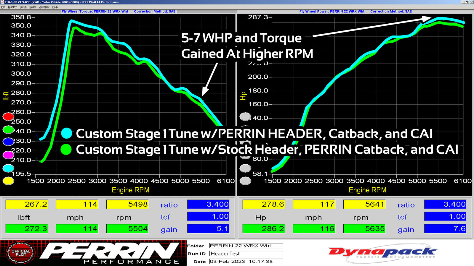Open the Setup menu

[x=23, y=7]
